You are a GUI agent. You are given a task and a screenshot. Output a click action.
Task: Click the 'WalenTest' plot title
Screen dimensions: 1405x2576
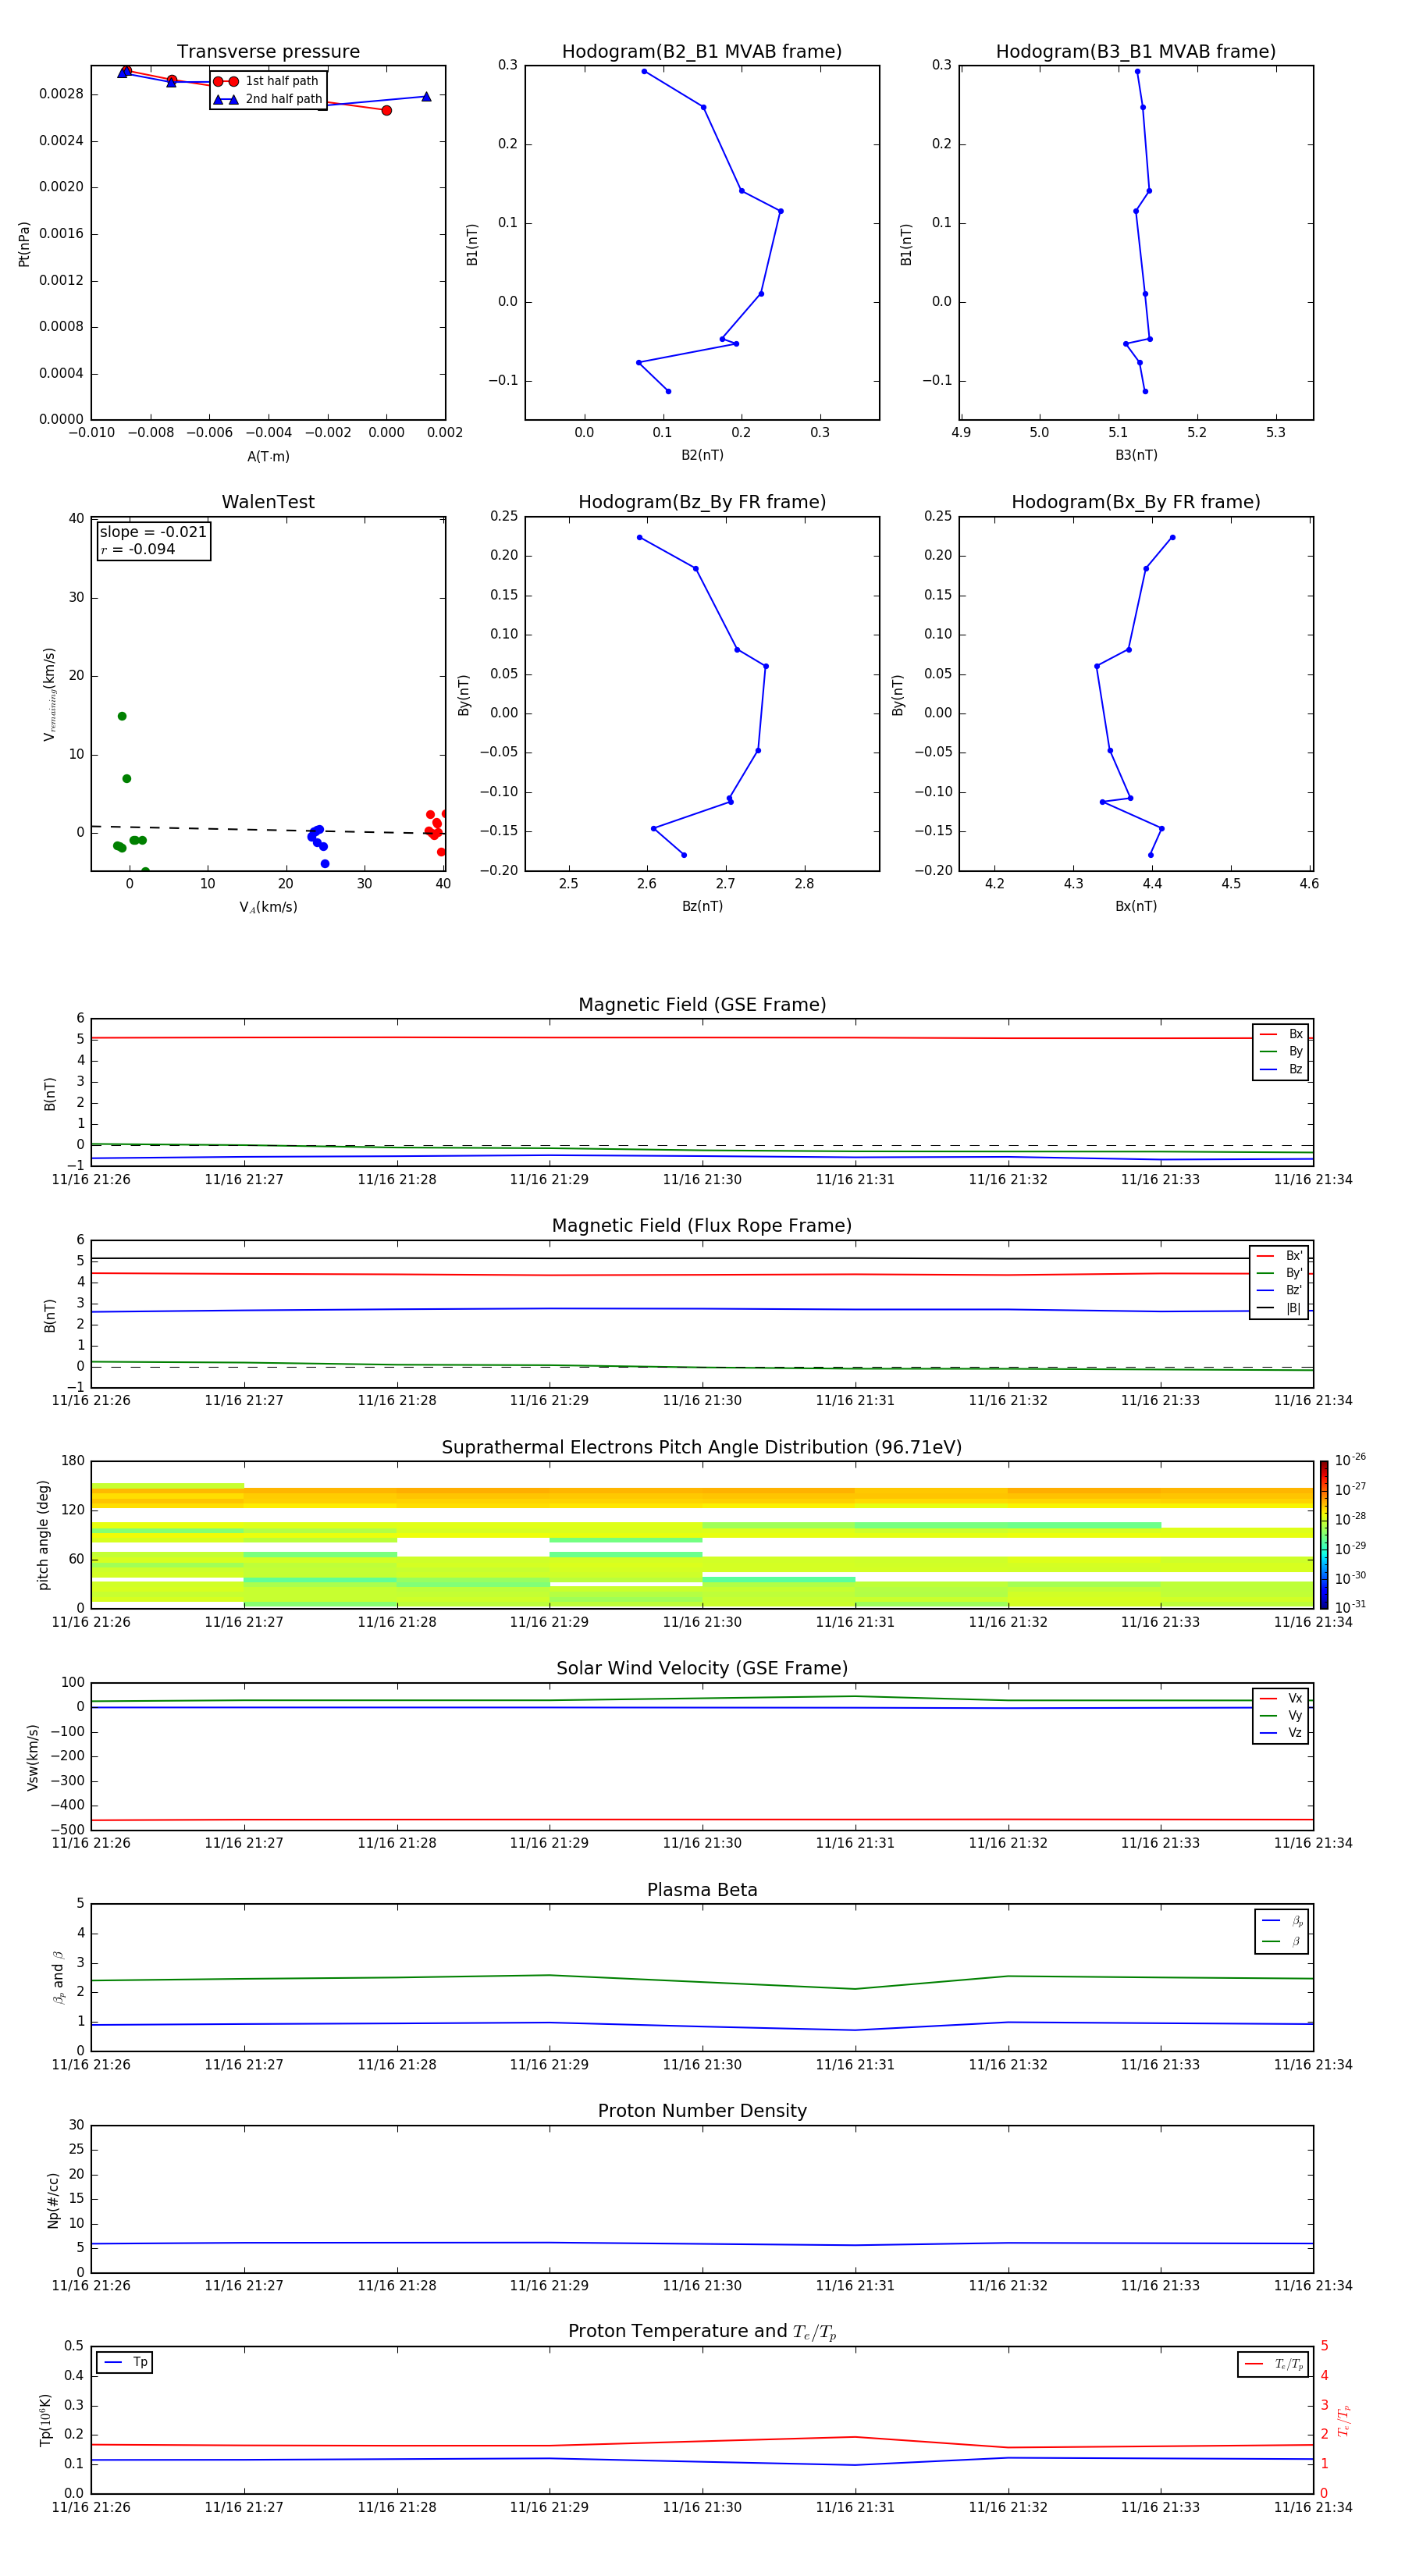[x=268, y=502]
